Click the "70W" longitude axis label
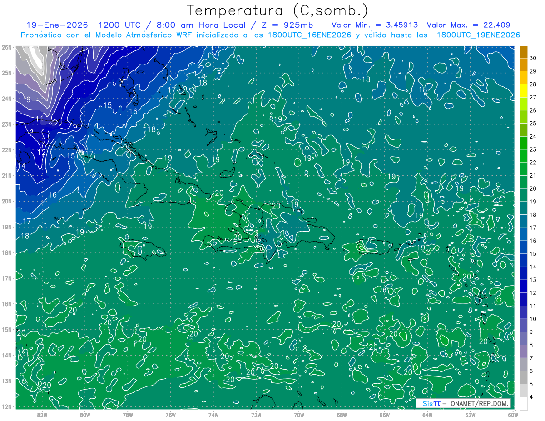This screenshot has height=421, width=545. point(299,415)
